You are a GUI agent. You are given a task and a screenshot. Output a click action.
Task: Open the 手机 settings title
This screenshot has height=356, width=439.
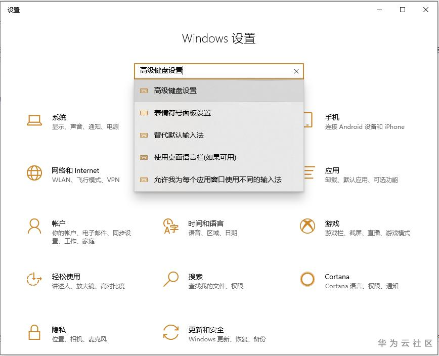click(x=332, y=117)
